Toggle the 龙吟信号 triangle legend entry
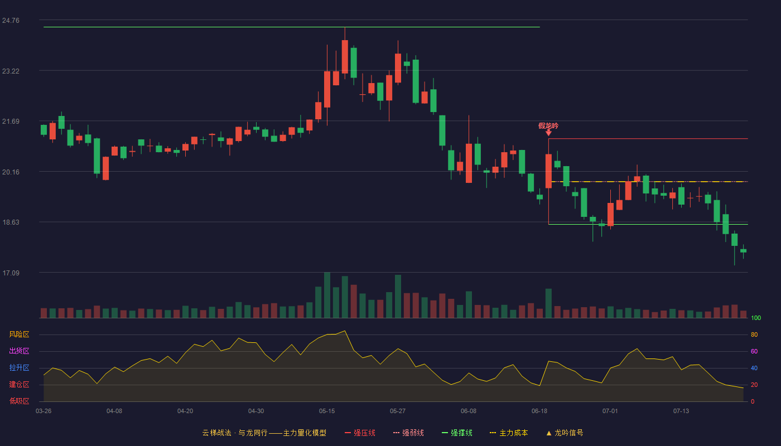Image resolution: width=781 pixels, height=446 pixels. click(565, 433)
